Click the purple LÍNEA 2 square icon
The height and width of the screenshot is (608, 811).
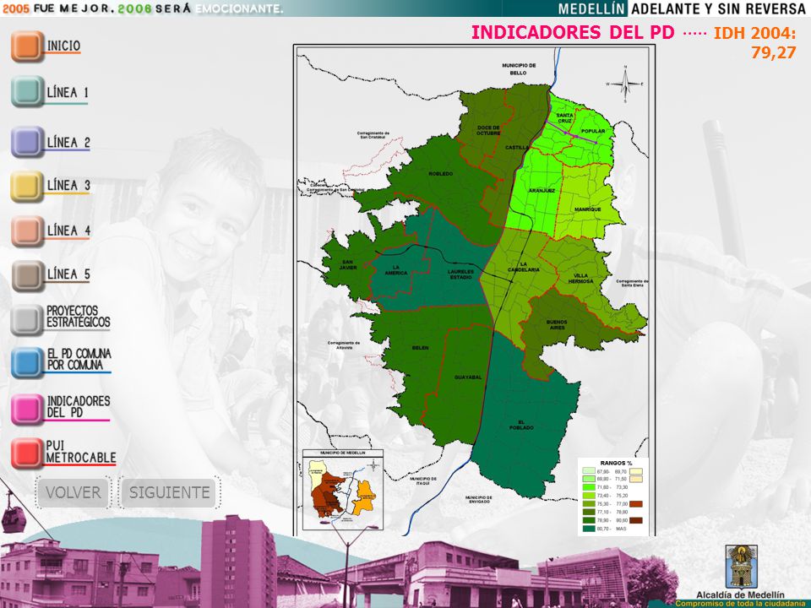point(27,142)
